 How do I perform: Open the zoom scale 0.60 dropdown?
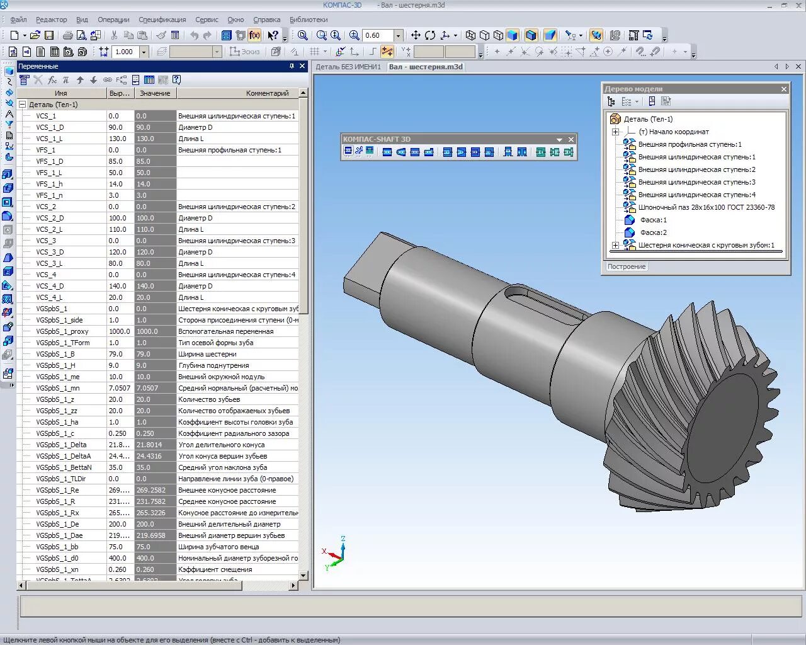click(398, 35)
